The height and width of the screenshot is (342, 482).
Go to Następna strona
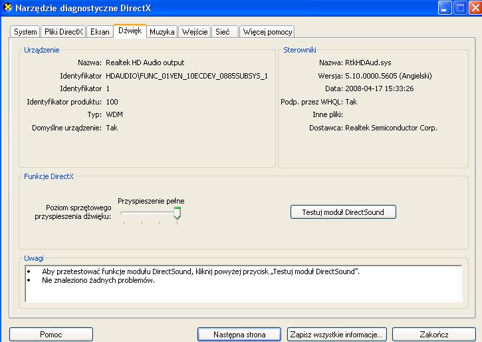pyautogui.click(x=239, y=334)
